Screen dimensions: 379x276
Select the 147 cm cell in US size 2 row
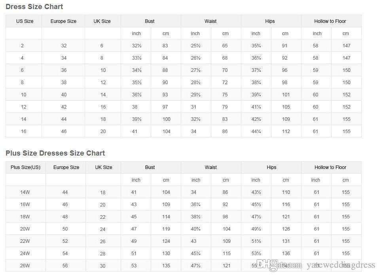(x=347, y=46)
